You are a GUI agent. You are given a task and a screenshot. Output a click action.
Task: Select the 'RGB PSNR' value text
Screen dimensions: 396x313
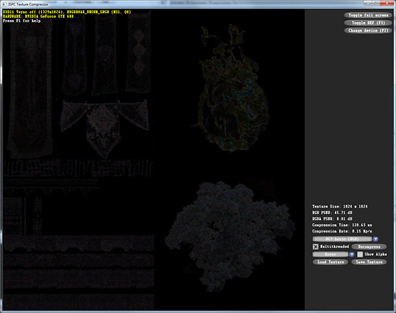coord(332,213)
